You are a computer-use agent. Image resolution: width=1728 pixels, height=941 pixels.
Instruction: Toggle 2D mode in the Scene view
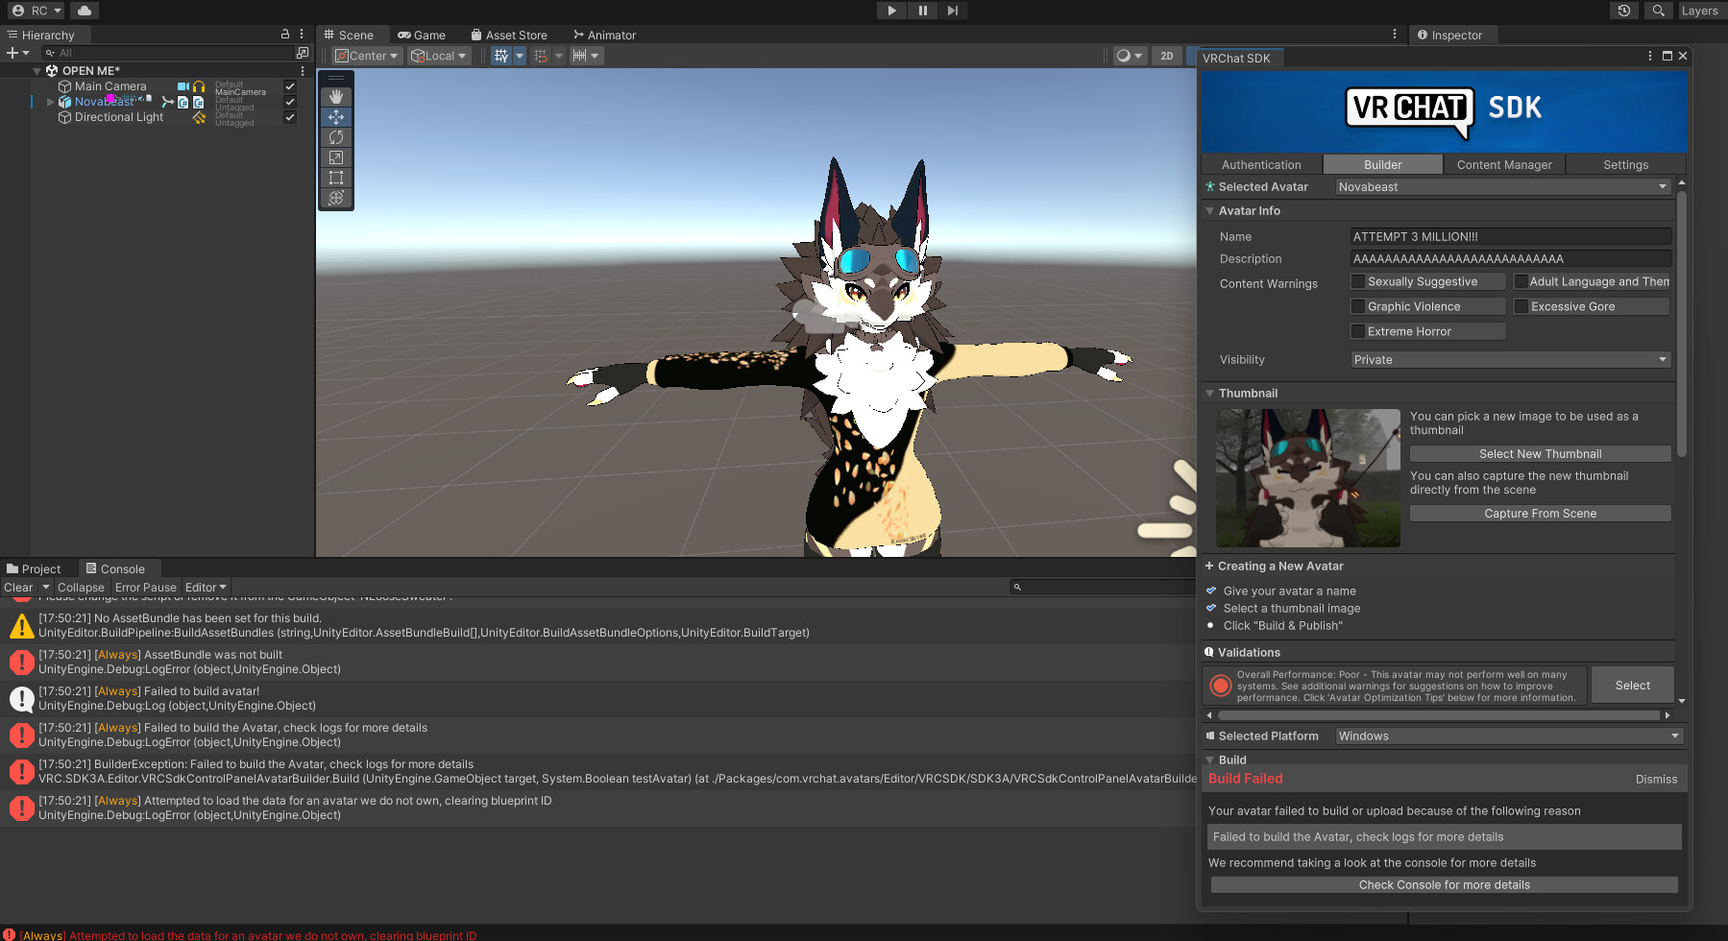coord(1166,55)
